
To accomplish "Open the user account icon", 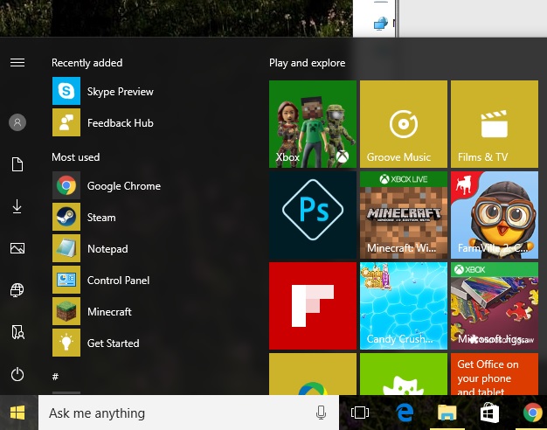I will point(17,122).
